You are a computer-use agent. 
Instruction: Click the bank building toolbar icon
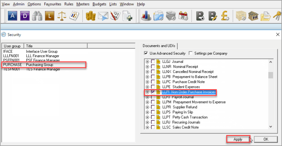(x=253, y=16)
